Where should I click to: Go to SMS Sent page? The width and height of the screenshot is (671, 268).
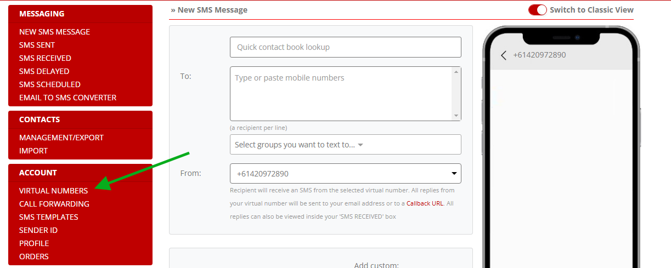coord(37,45)
